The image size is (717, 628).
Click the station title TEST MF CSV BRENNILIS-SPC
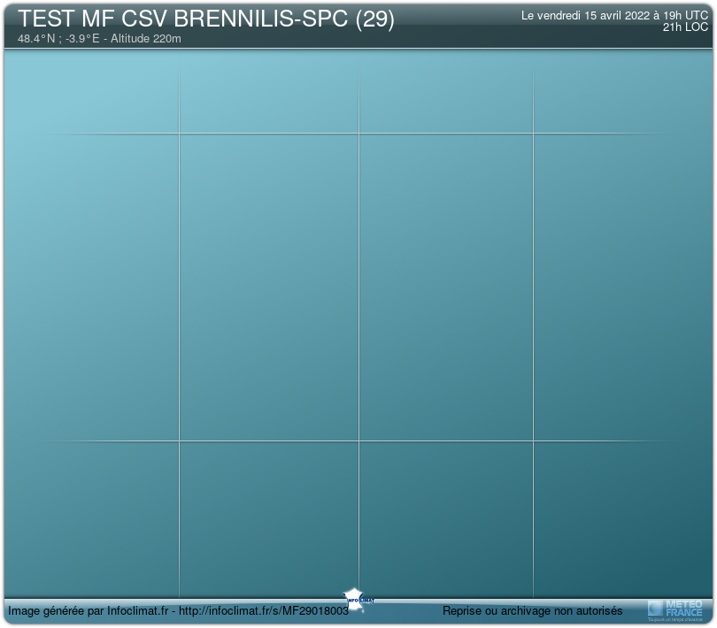click(183, 19)
